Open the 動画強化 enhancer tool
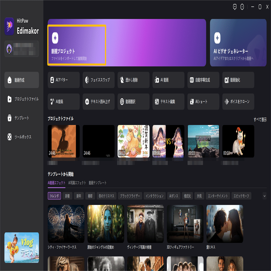This screenshot has width=271, height=271. [x=238, y=80]
